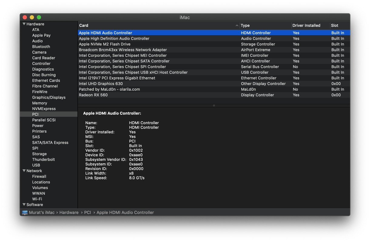Open Ethernet Cards in the sidebar

click(46, 80)
